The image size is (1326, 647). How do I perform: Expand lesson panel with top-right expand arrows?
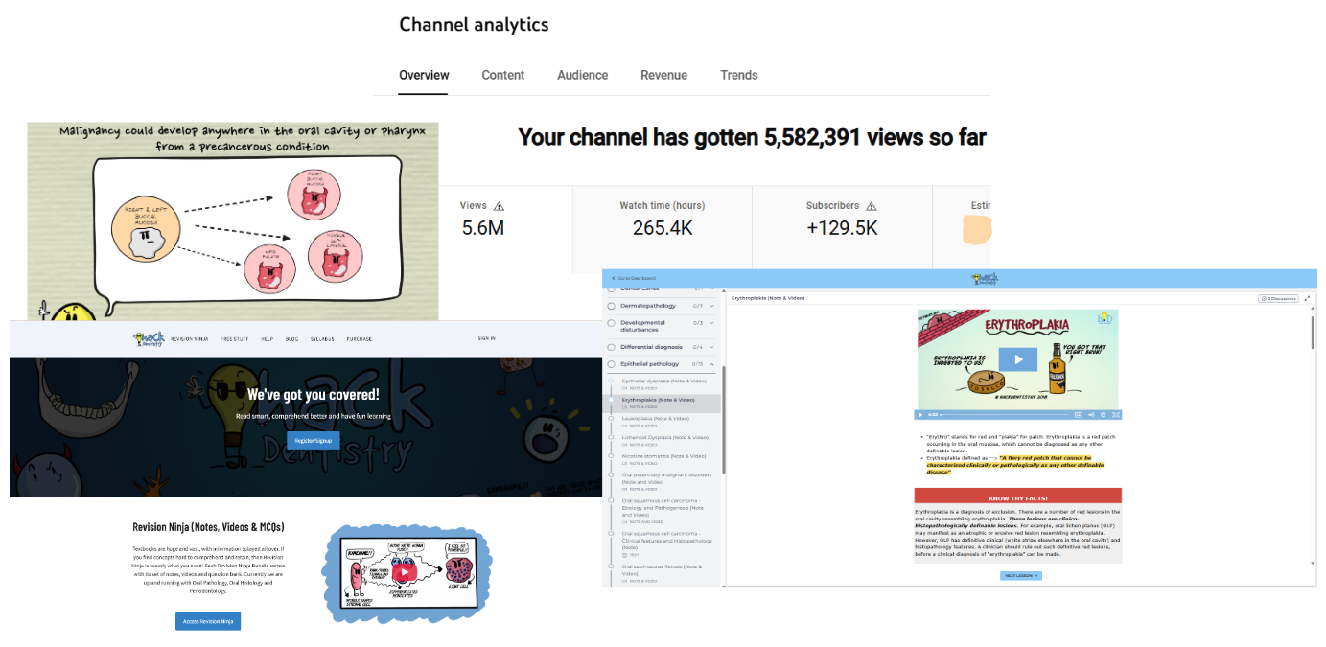(x=1308, y=298)
